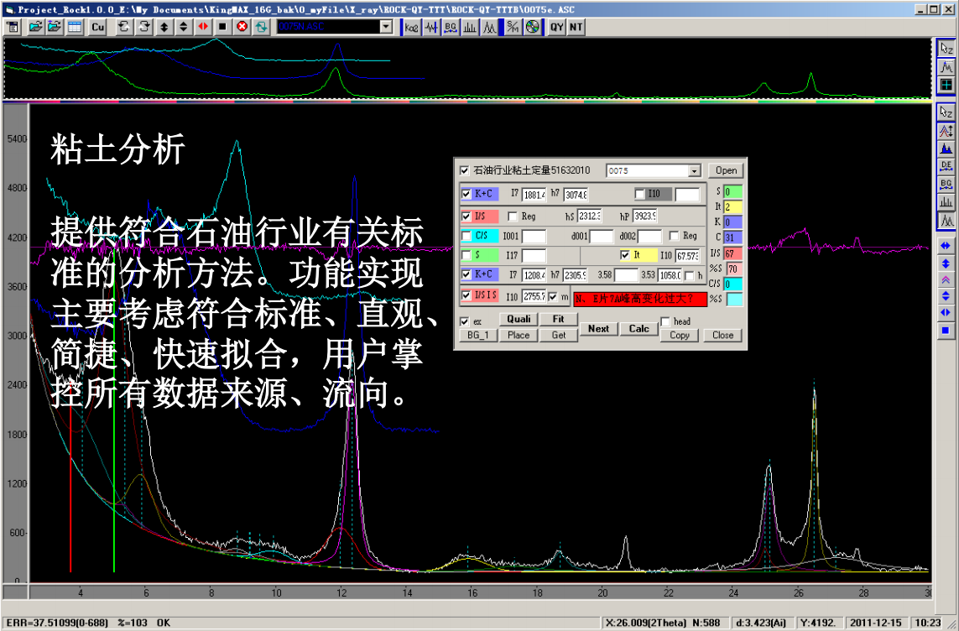The height and width of the screenshot is (631, 959).
Task: Click the QY toolbar button
Action: (556, 27)
